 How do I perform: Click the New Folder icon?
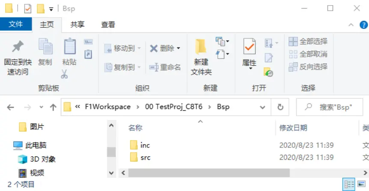point(201,47)
